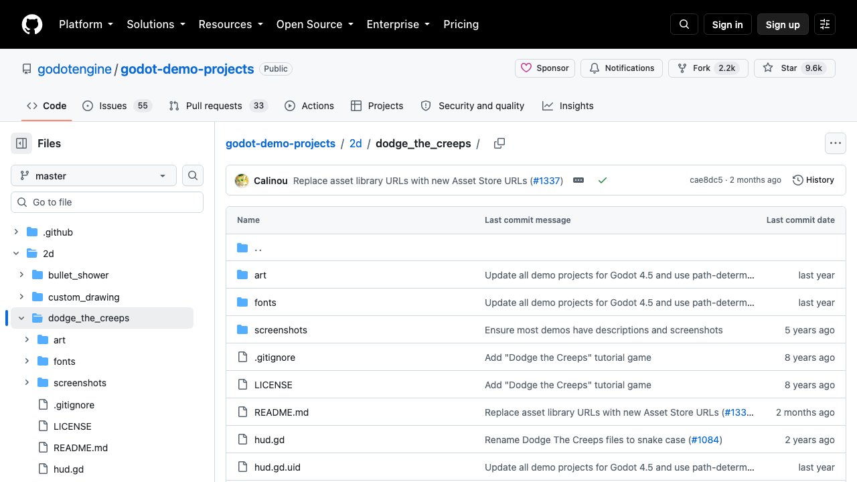Sponsor the repository
This screenshot has height=482, width=857.
545,68
